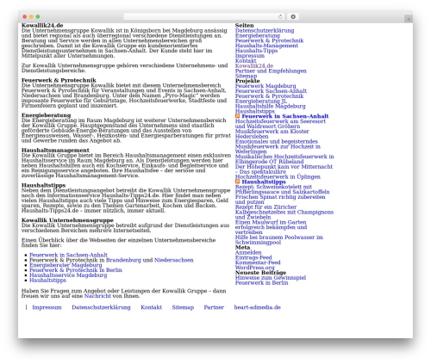Open Frischen Spinat richtig zubereiten link
Image resolution: width=431 pixels, height=364 pixels.
(280, 200)
